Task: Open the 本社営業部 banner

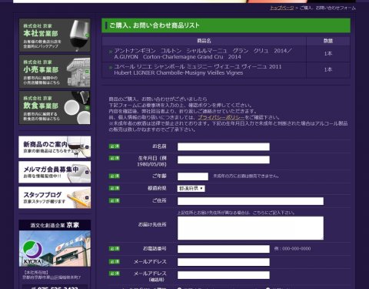Action: coord(55,35)
